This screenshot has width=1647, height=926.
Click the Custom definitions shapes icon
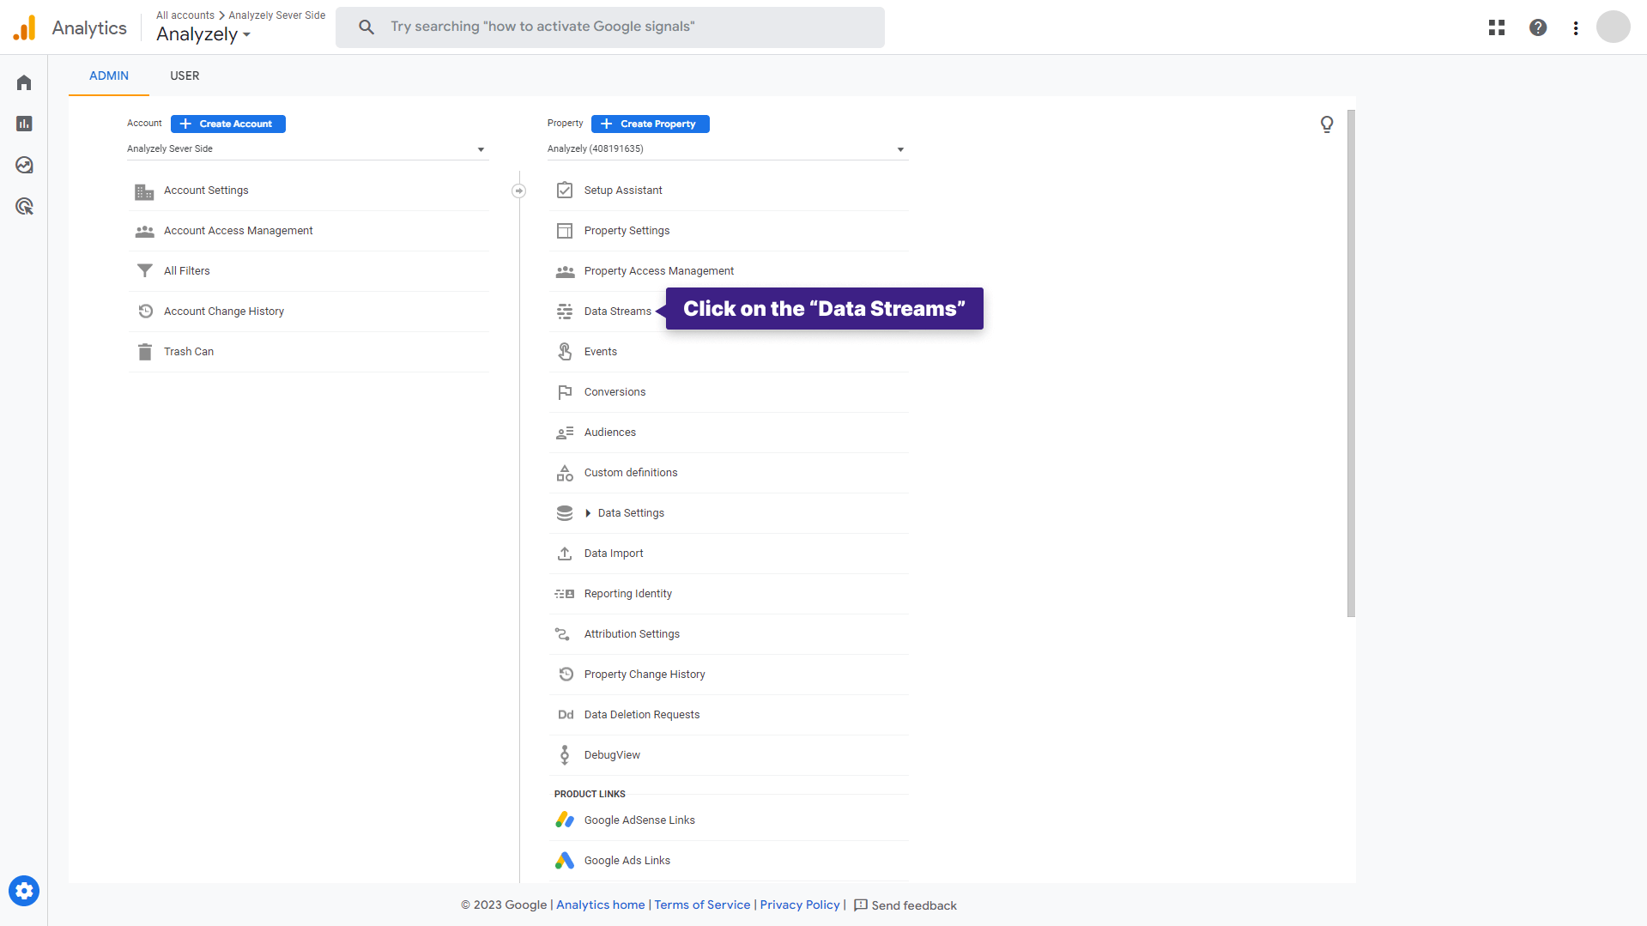[x=565, y=473]
